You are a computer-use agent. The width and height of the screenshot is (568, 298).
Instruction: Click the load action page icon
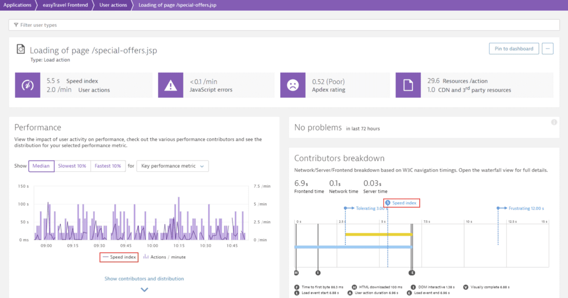(x=20, y=49)
